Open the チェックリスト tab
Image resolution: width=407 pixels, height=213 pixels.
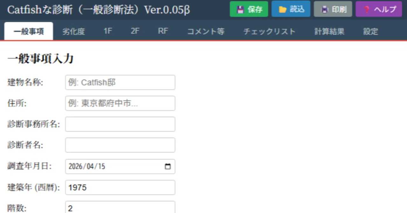[269, 32]
